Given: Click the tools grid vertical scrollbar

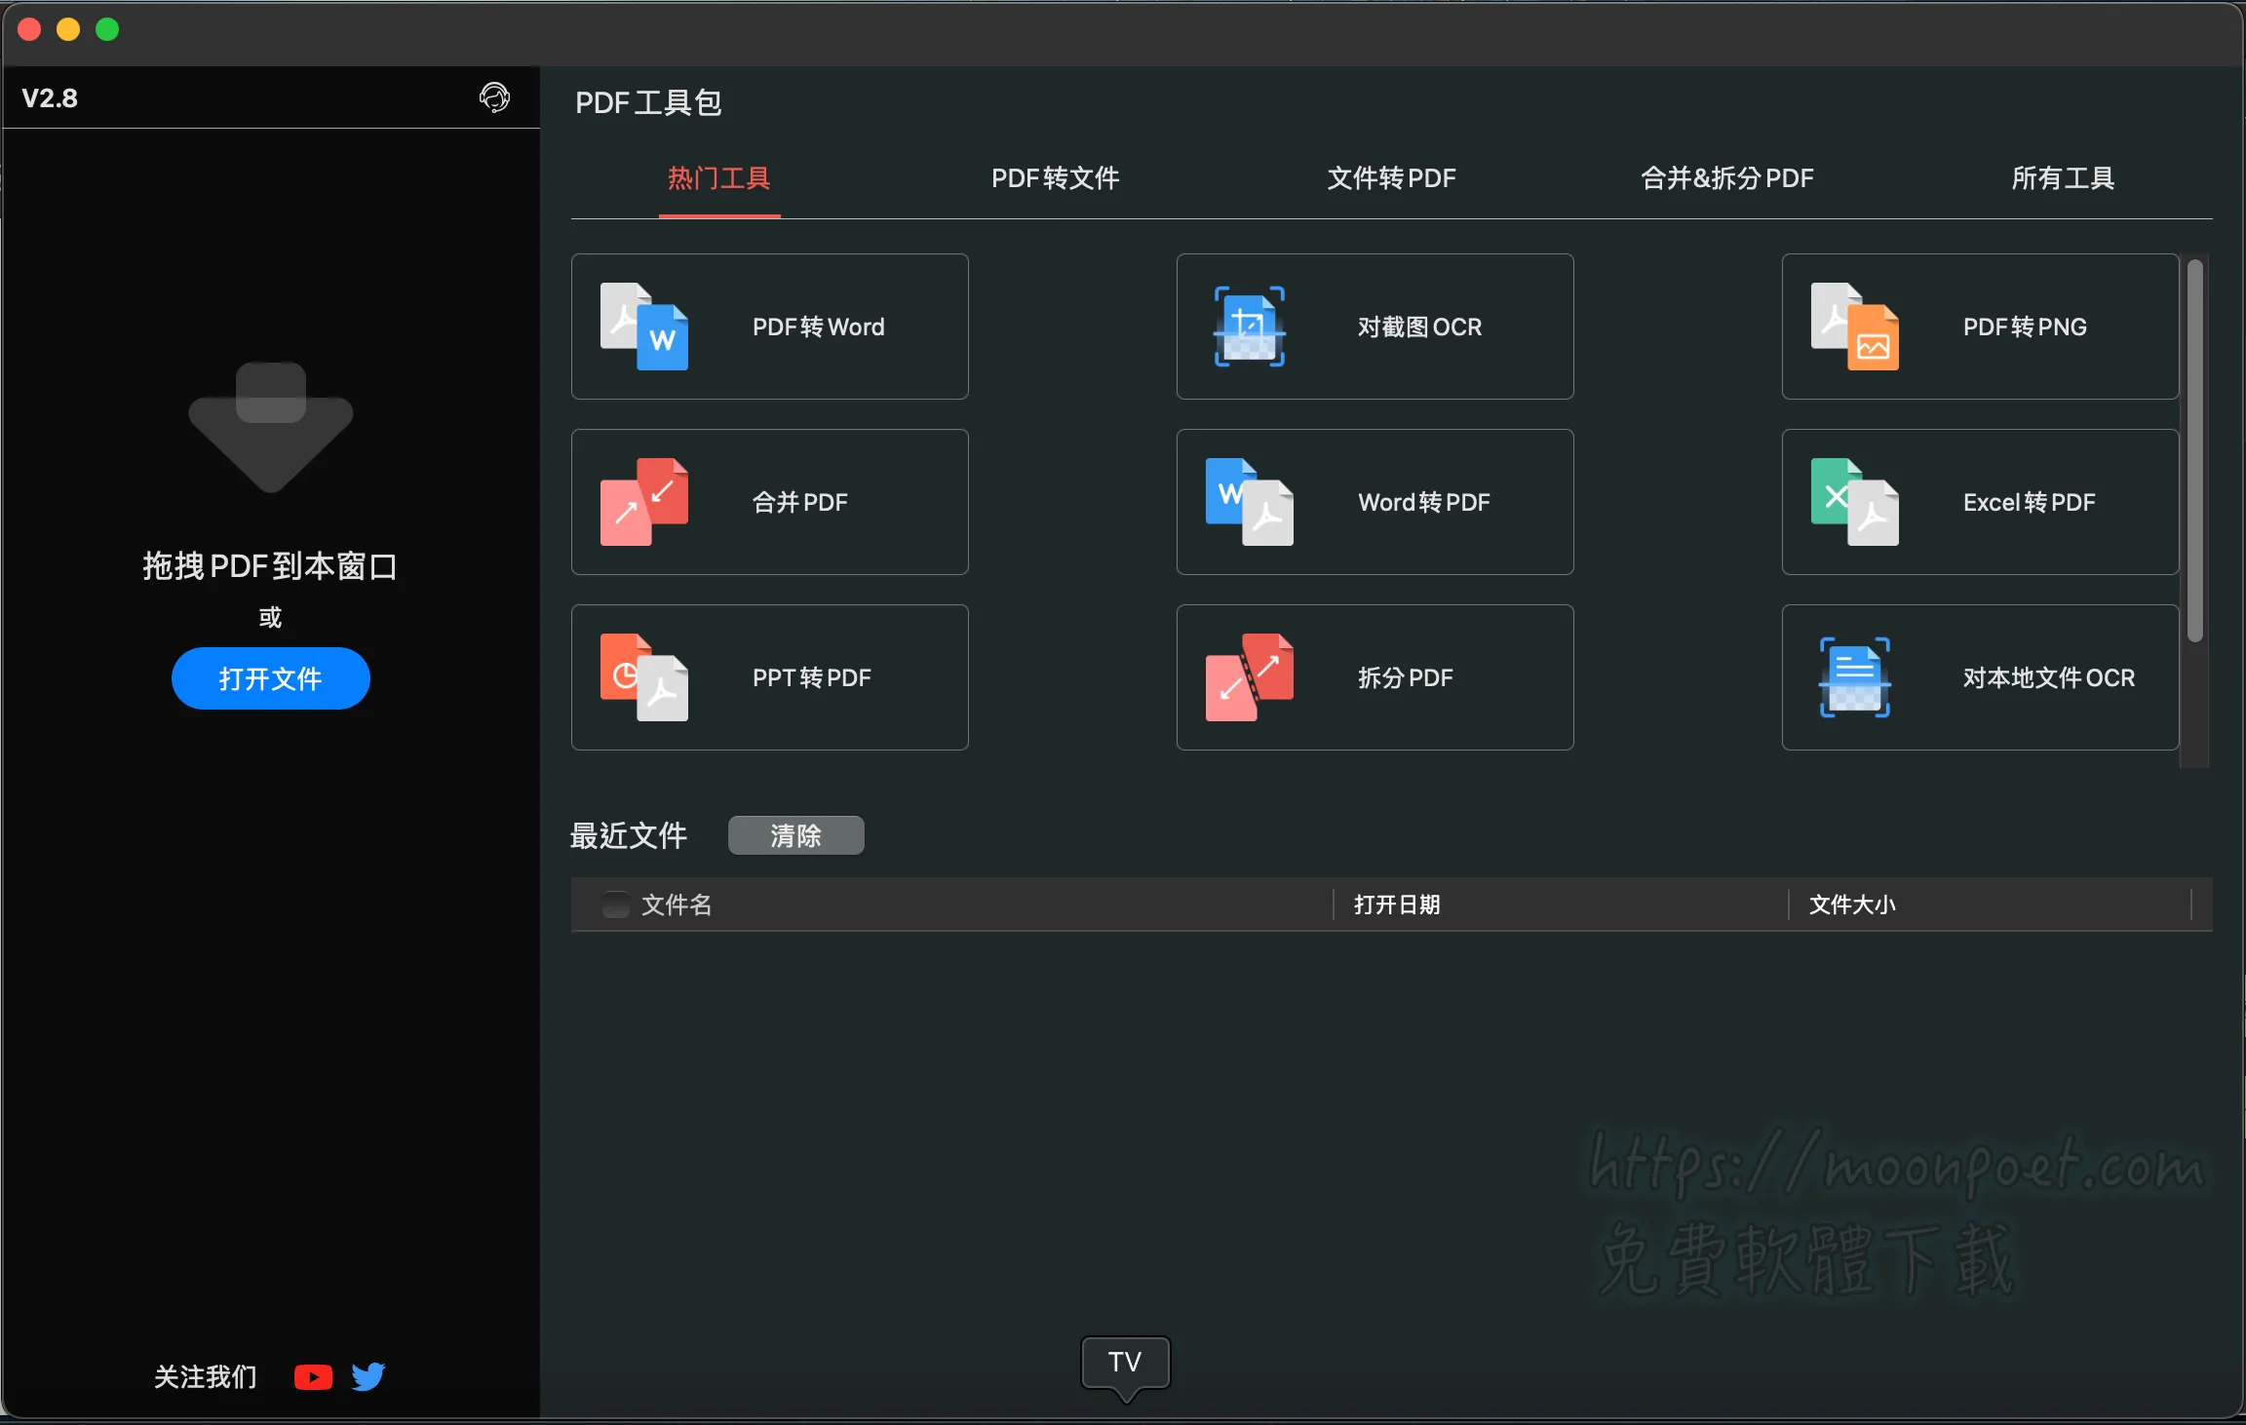Looking at the screenshot, I should pos(2195,450).
